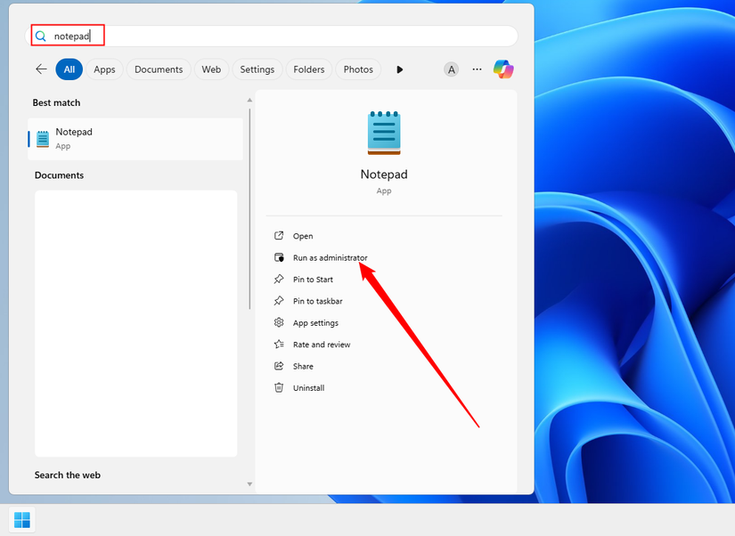Select the Notepad best match result
The image size is (735, 536).
(135, 139)
